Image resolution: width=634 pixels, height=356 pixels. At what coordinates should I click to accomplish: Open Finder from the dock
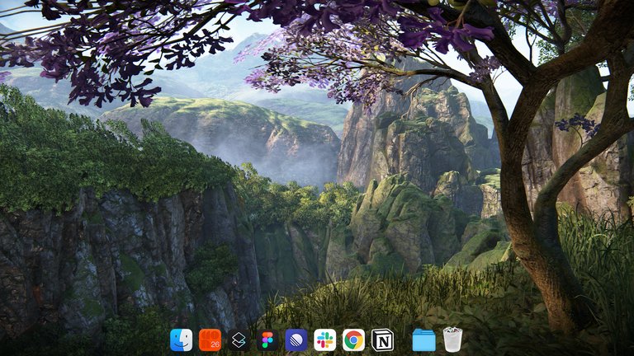(181, 340)
